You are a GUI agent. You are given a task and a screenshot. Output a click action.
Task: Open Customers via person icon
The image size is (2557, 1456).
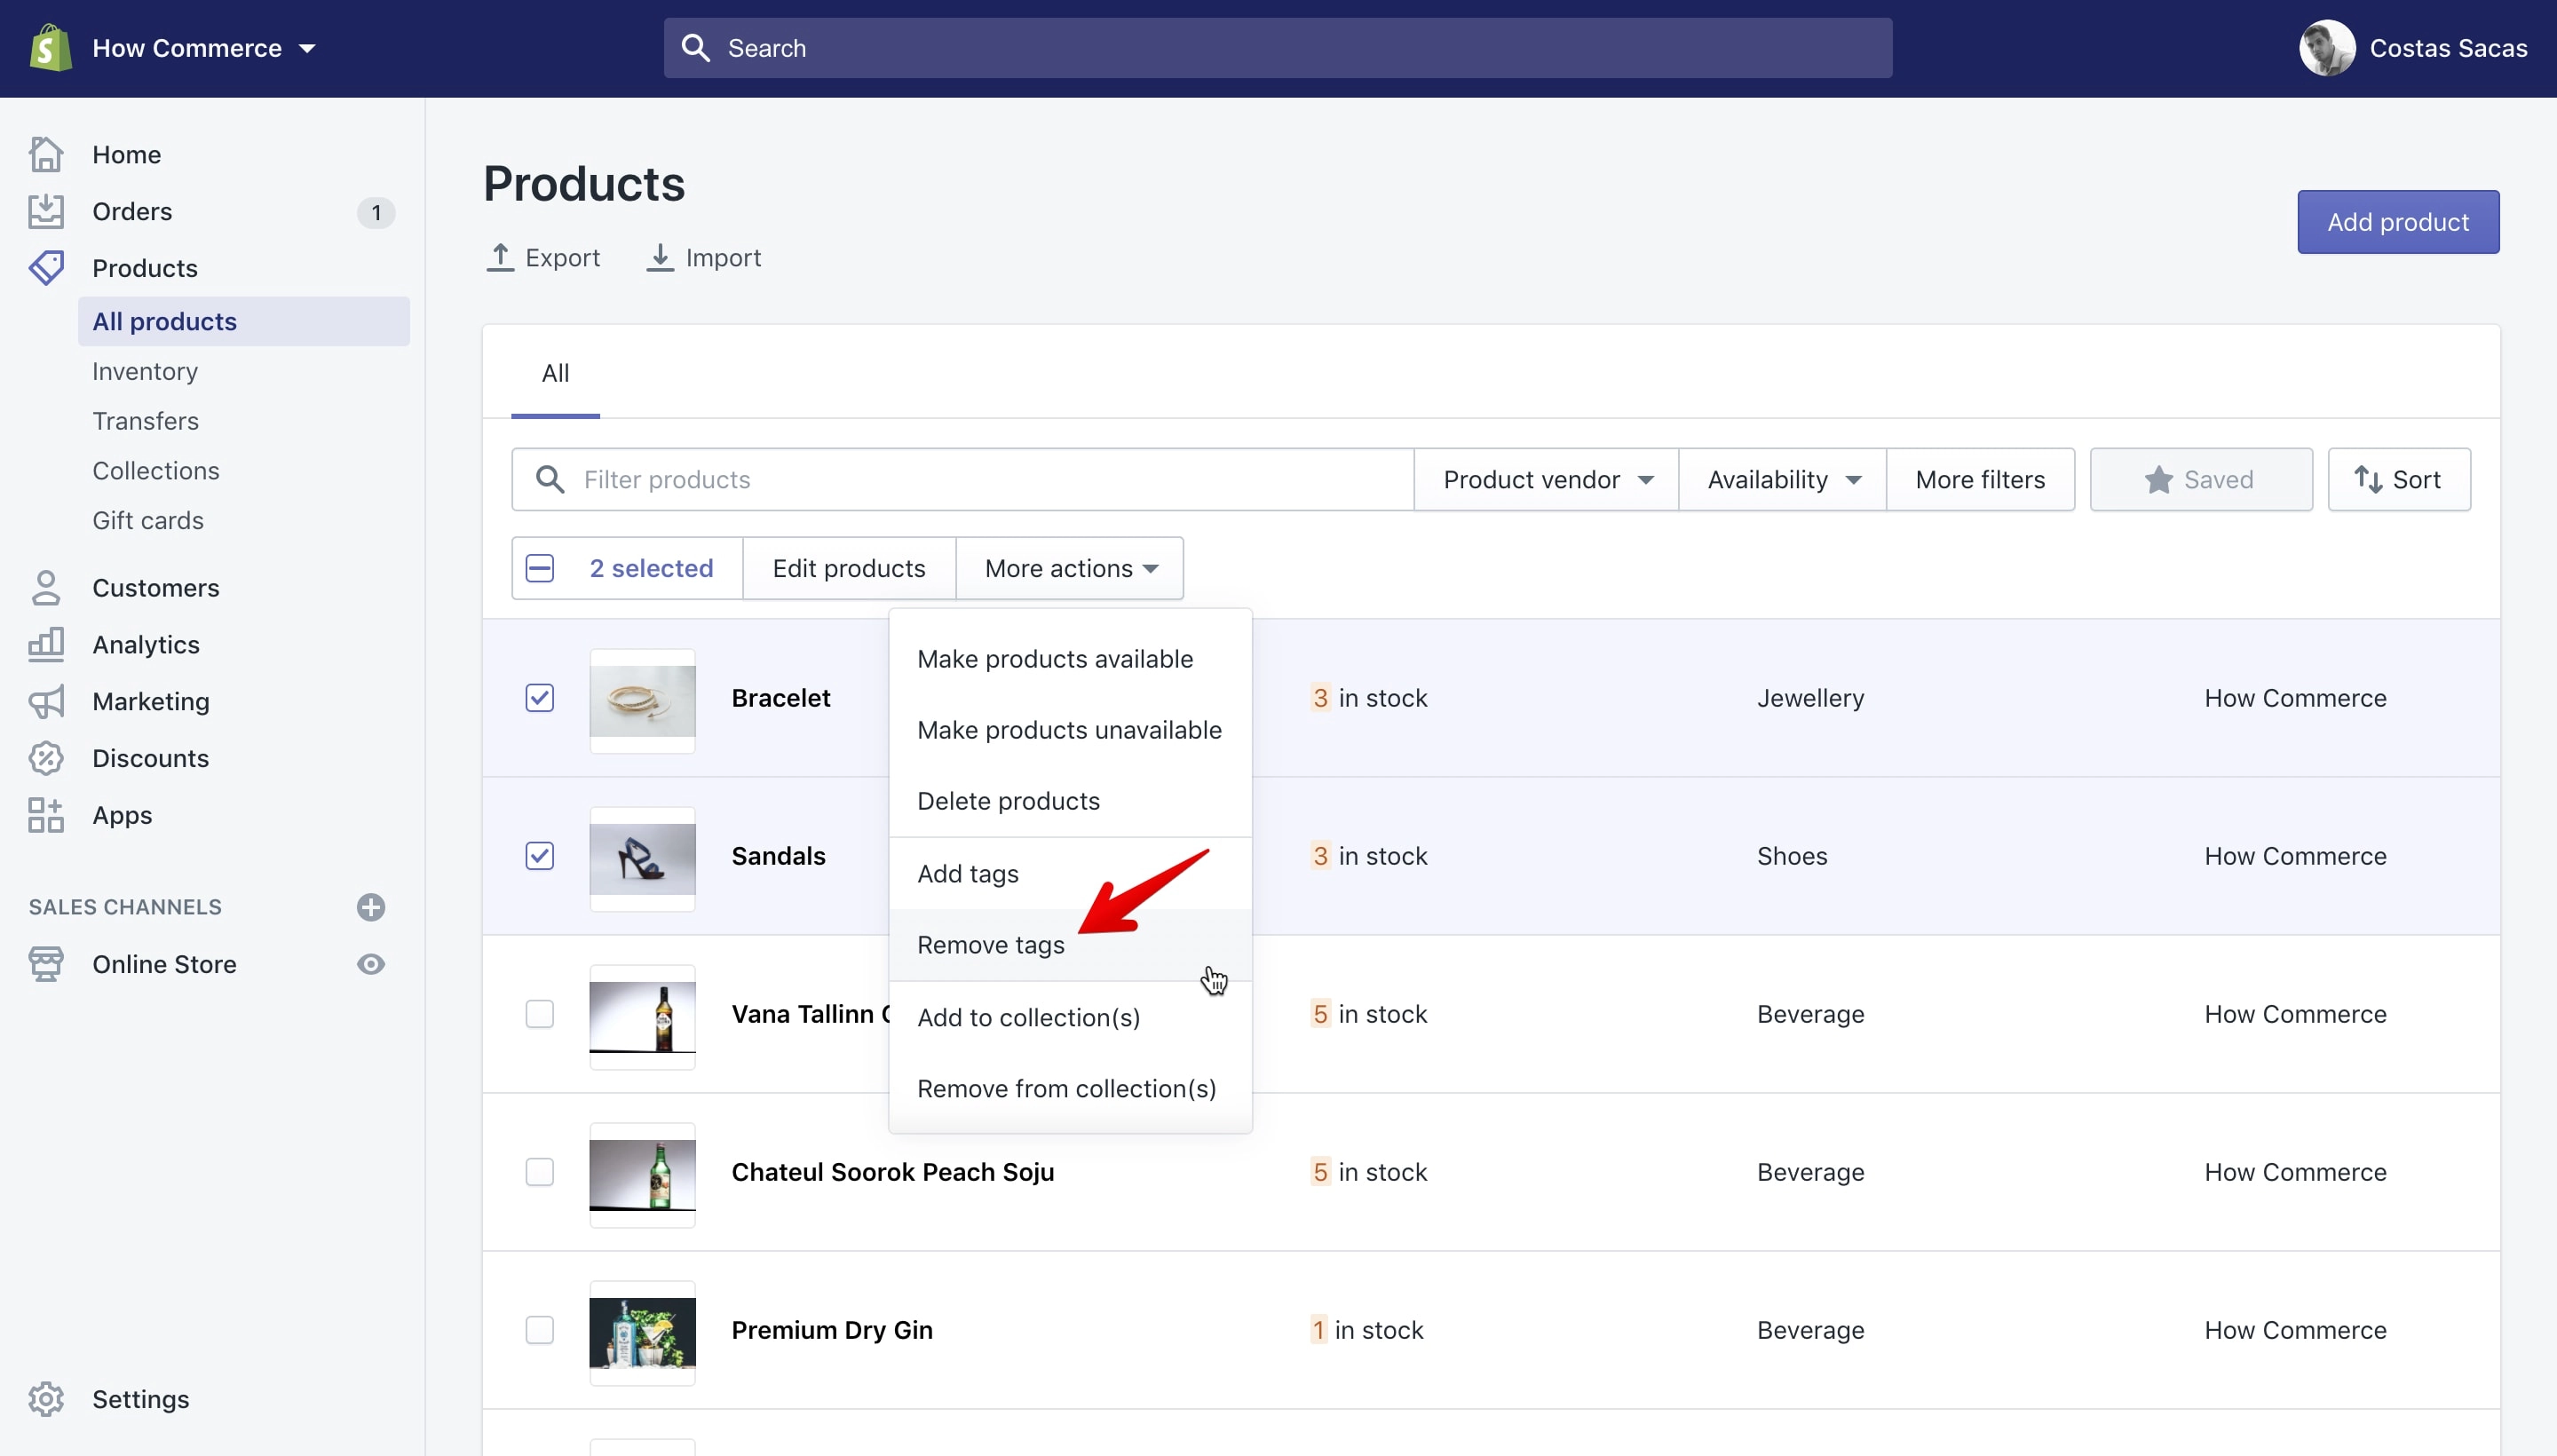point(46,588)
